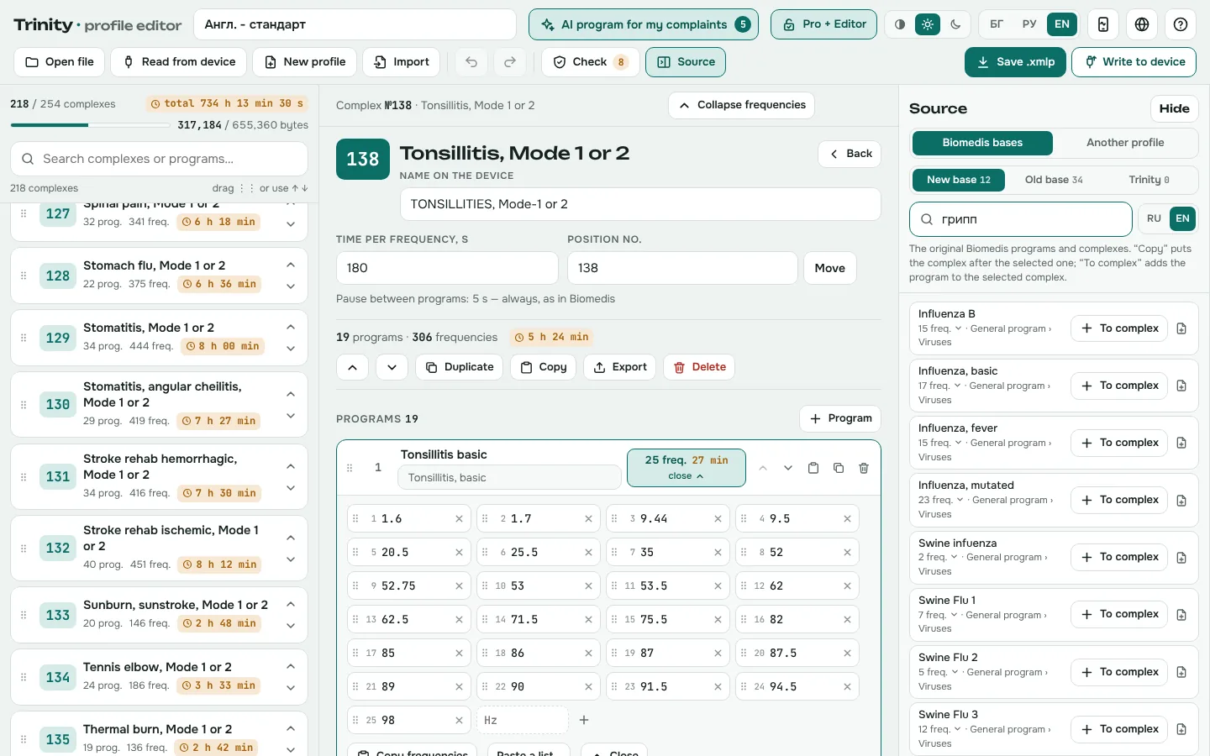Click the undo arrow icon
Image resolution: width=1210 pixels, height=756 pixels.
tap(471, 62)
